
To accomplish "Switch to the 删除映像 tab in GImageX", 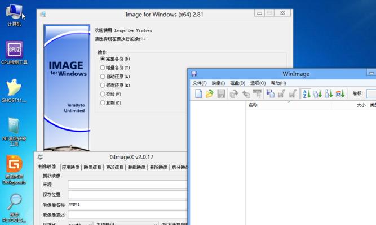I will tap(158, 167).
